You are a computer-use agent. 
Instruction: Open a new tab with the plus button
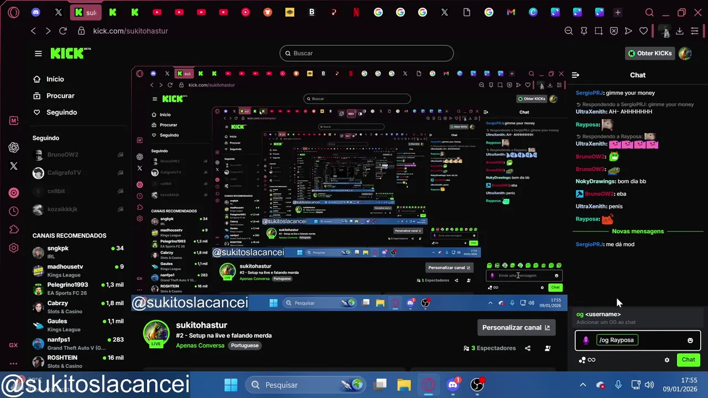pyautogui.click(x=618, y=12)
